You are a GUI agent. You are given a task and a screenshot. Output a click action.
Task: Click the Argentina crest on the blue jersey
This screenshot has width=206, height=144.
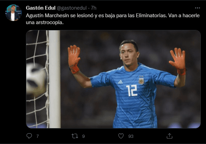point(141,81)
